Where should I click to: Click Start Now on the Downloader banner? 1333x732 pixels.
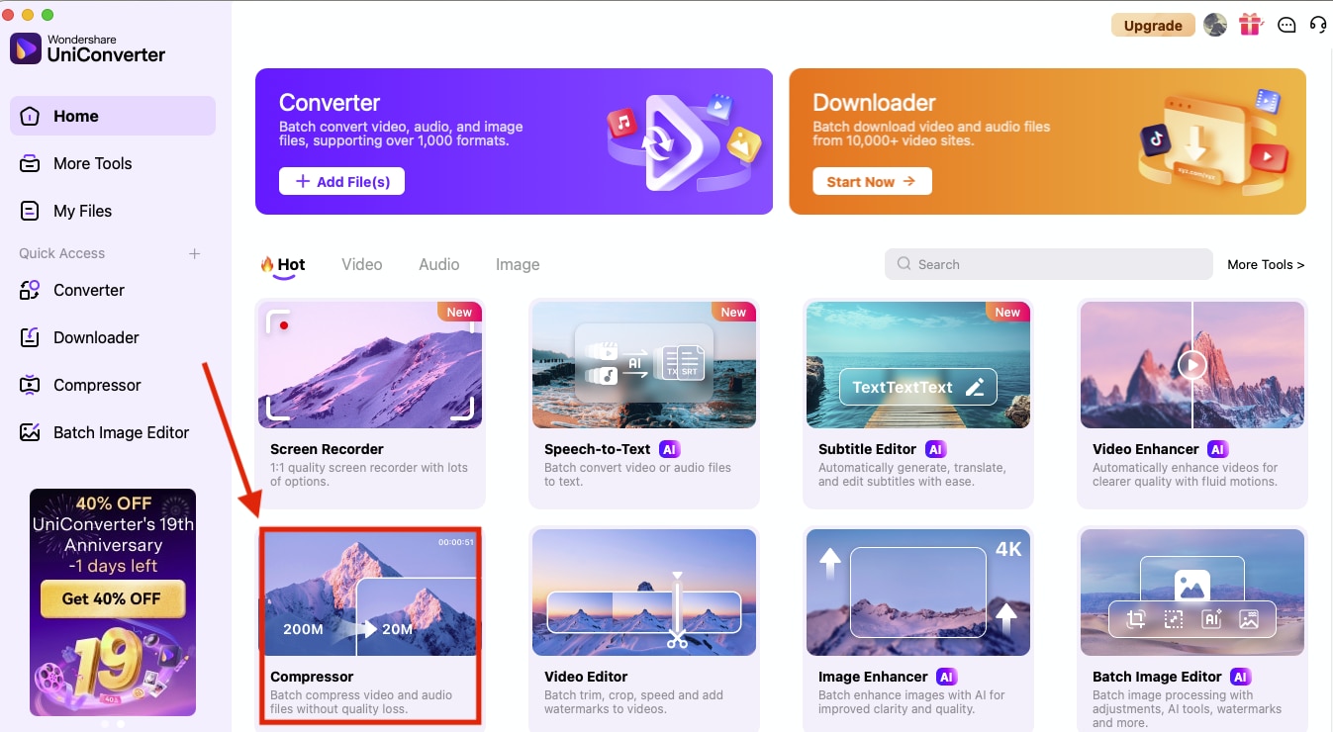[872, 181]
